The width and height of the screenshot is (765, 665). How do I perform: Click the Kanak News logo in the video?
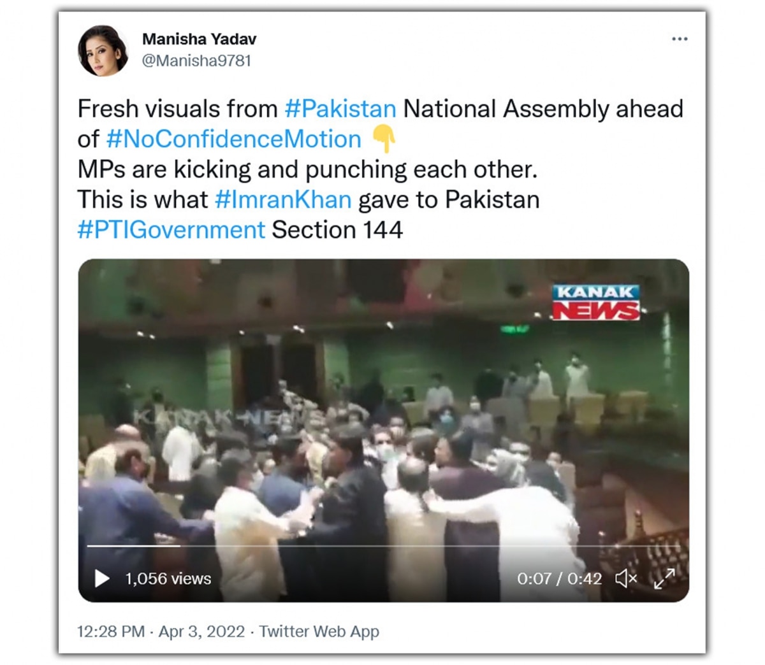(x=596, y=302)
